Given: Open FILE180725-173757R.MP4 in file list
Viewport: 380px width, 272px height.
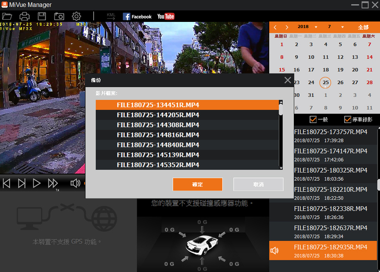Looking at the screenshot, I should click(336, 136).
